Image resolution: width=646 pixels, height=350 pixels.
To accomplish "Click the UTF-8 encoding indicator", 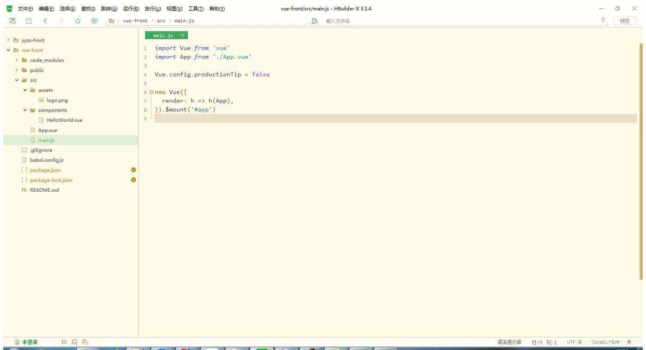I will pyautogui.click(x=574, y=342).
